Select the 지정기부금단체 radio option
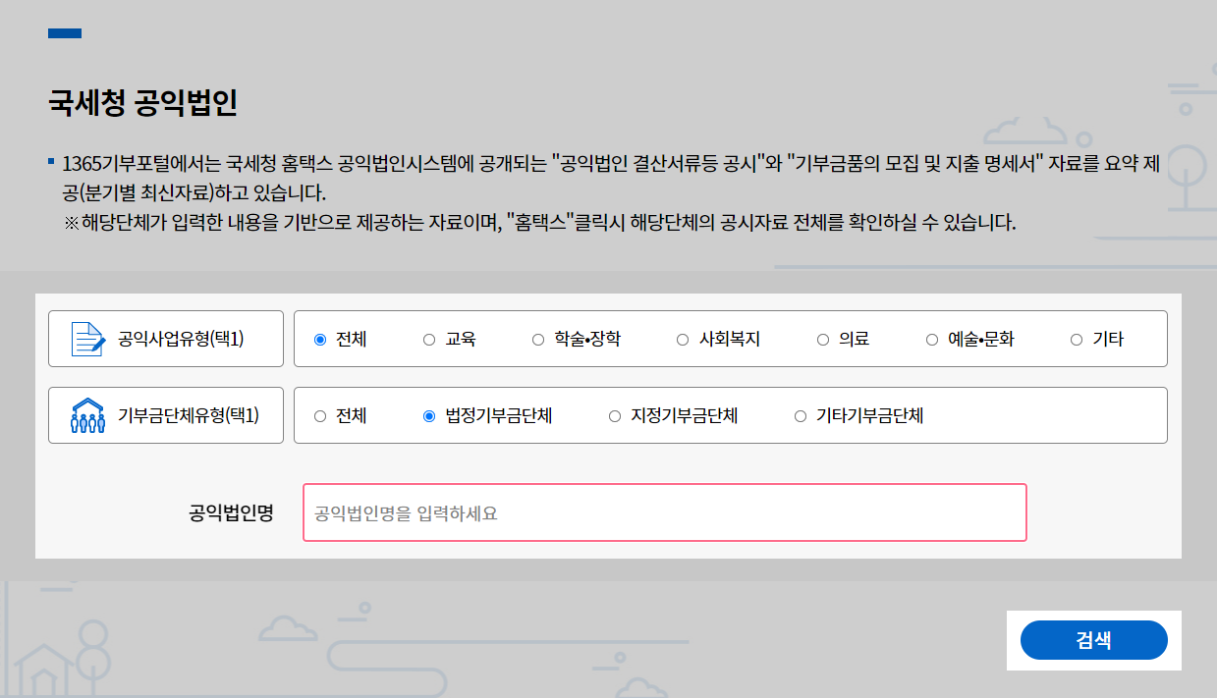 (615, 416)
